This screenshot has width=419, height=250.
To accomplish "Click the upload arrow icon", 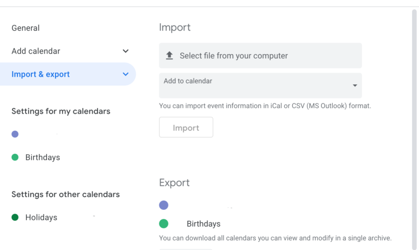I will (169, 56).
